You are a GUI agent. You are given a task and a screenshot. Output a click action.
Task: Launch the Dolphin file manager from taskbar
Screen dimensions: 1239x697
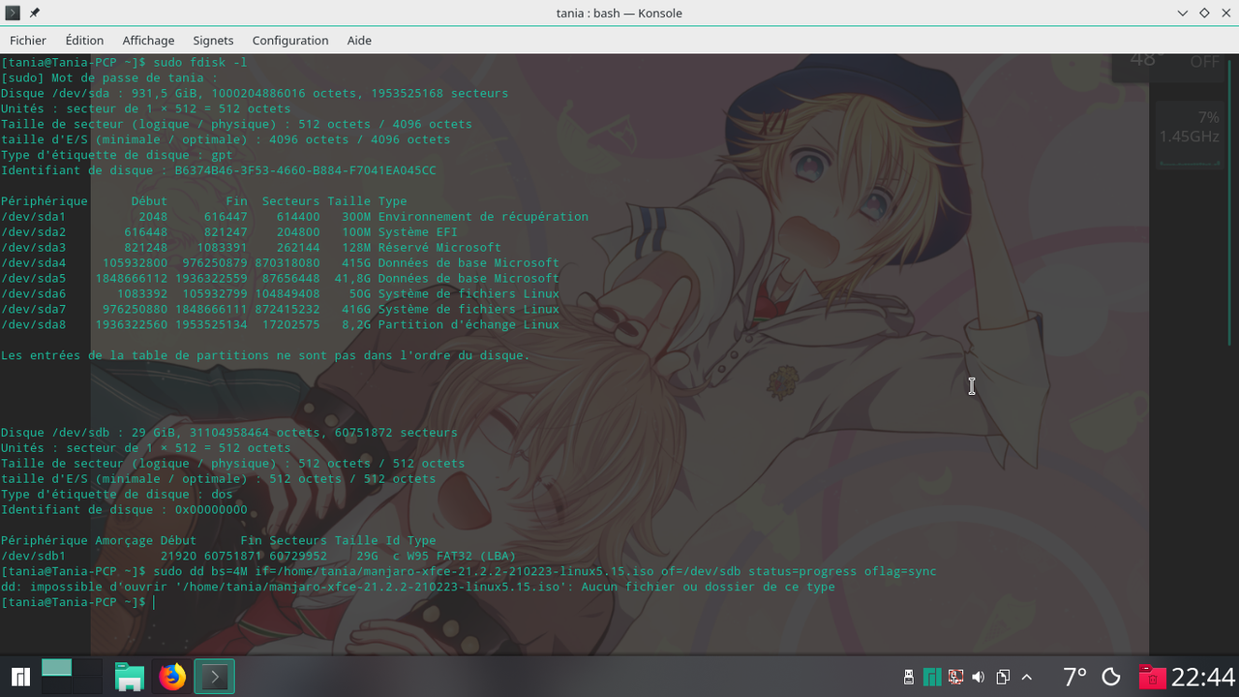[x=130, y=677]
